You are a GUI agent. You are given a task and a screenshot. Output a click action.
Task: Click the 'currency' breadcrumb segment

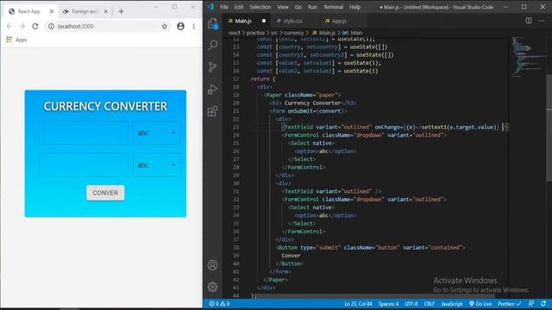tap(293, 33)
